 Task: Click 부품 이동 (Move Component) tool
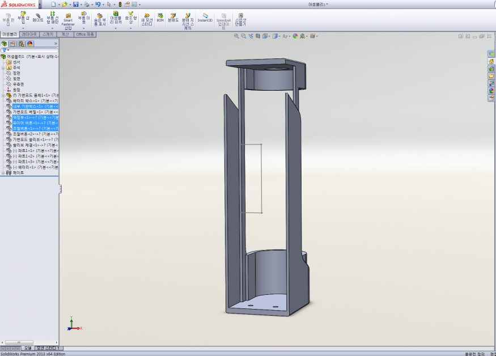84,18
